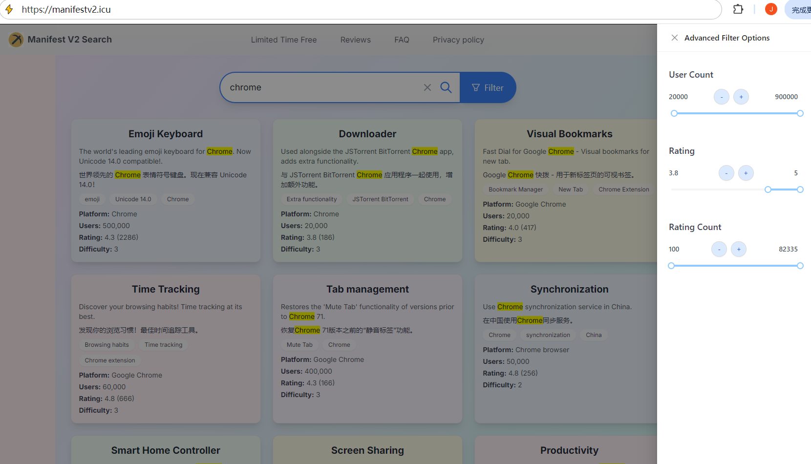Click the User Count minimum value 20000

[x=679, y=97]
